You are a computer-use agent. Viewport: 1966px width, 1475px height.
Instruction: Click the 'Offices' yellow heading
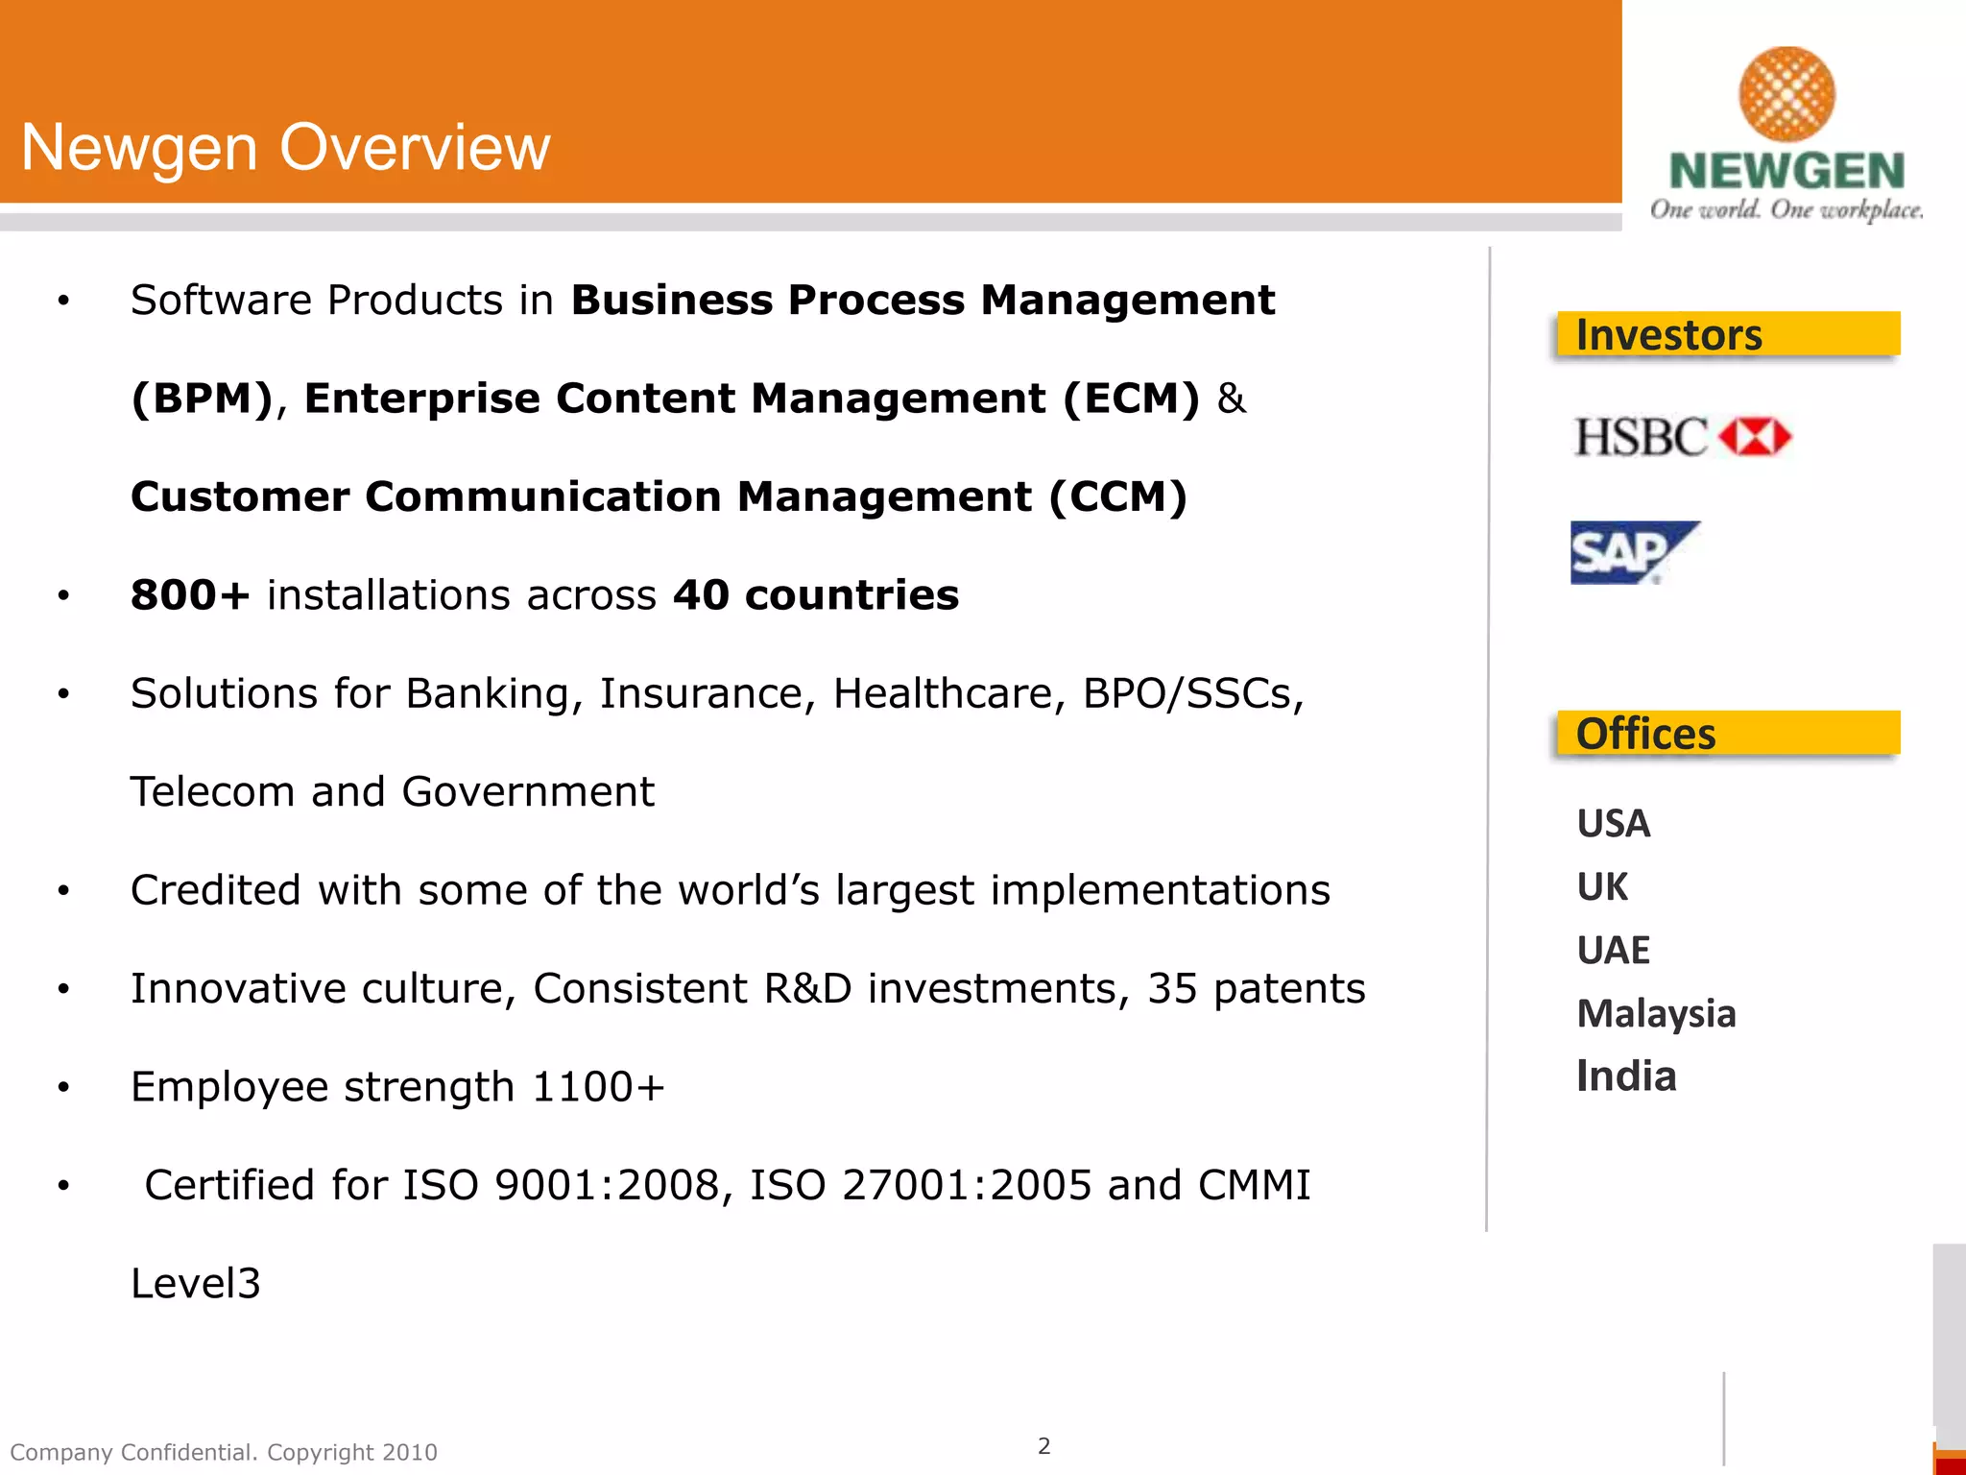tap(1727, 734)
